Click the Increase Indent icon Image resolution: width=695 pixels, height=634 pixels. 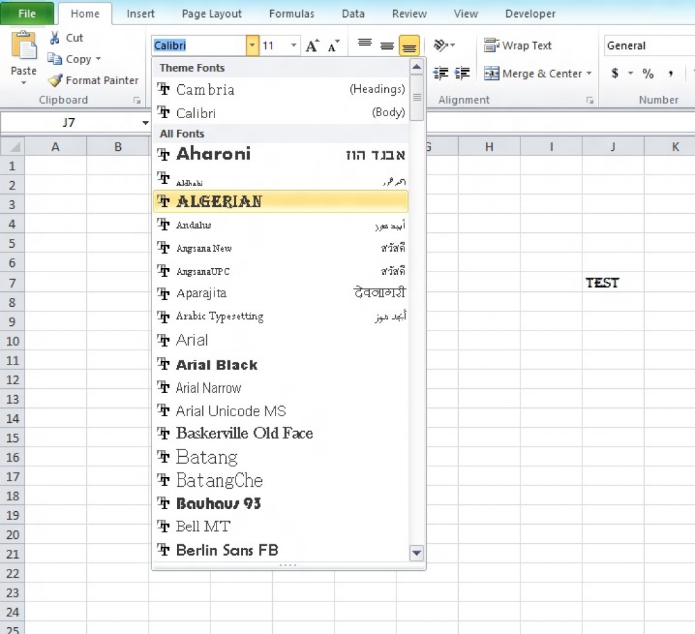click(x=463, y=73)
